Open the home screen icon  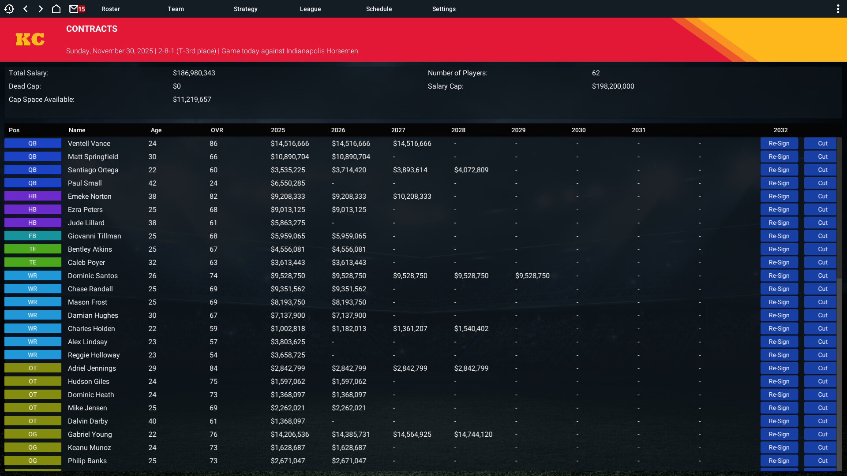(56, 9)
